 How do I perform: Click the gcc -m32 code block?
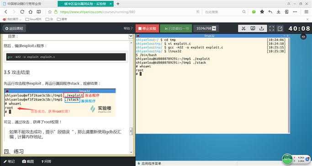66,57
